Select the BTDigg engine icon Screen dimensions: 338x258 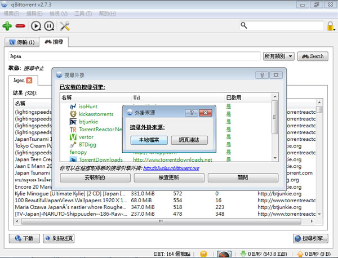click(73, 145)
